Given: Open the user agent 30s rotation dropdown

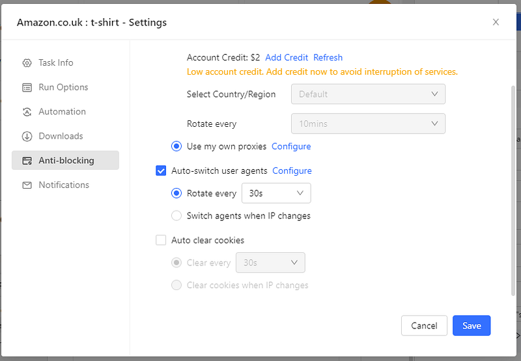Looking at the screenshot, I should 276,193.
